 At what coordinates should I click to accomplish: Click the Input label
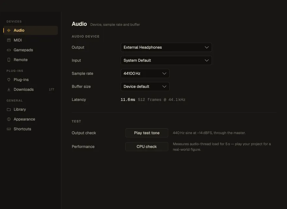click(x=76, y=60)
